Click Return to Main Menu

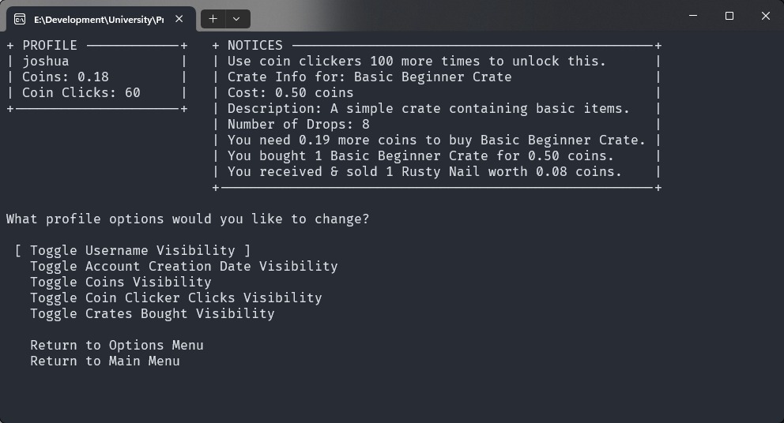pyautogui.click(x=104, y=361)
